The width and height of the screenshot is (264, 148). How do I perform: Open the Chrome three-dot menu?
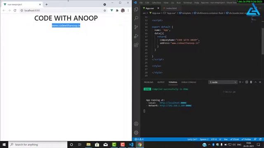tap(128, 10)
